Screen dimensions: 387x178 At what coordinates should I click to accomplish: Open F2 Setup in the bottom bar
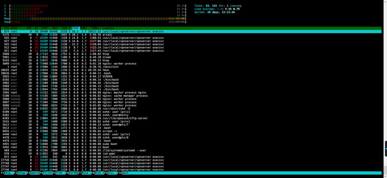coord(21,173)
